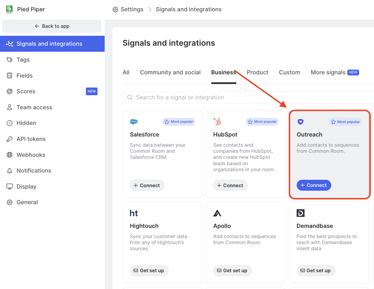
Task: Click the Apollo logo icon
Action: tap(217, 213)
